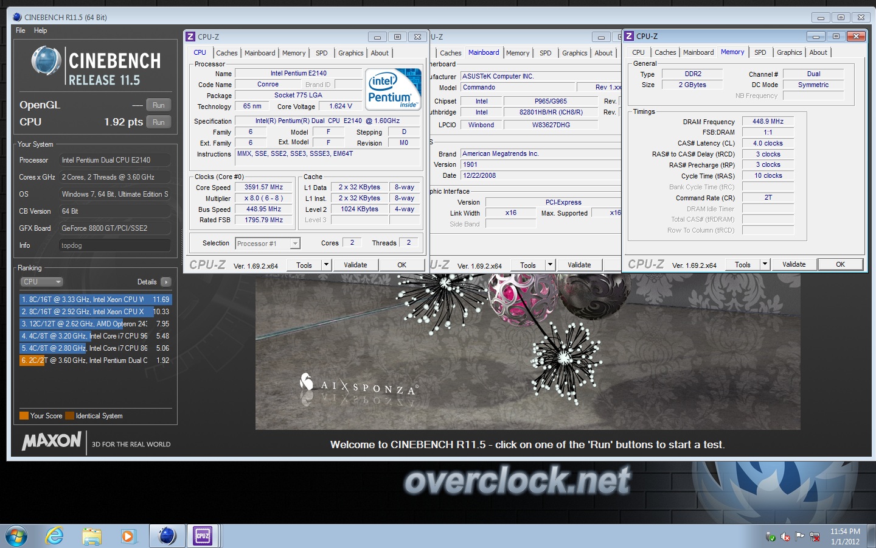Expand Tools arrow in CPU-Z CPU-tab window

326,265
